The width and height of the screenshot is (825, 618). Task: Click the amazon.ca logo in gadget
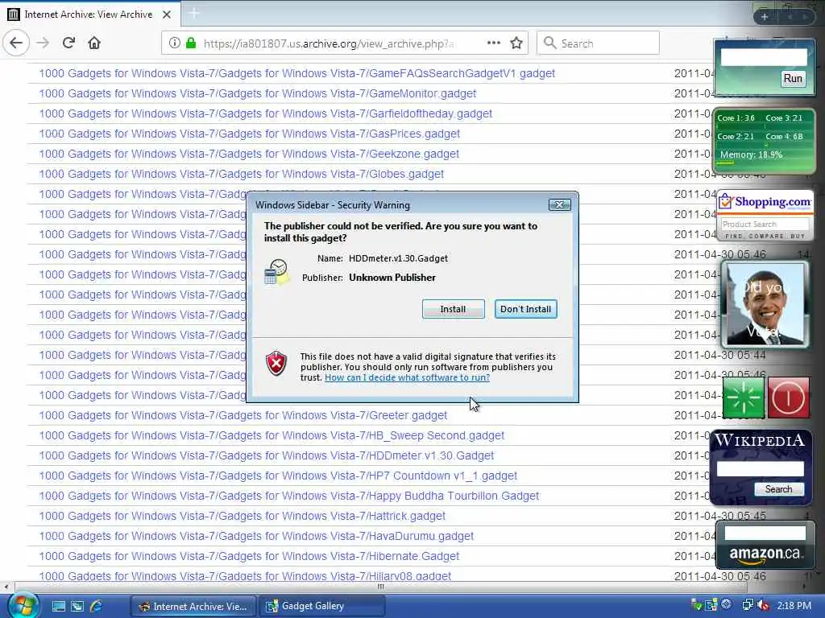(x=765, y=555)
